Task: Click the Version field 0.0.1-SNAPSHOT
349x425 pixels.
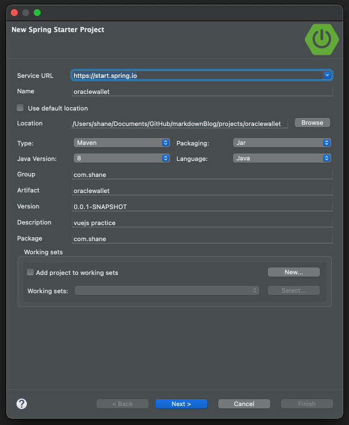Action: 202,207
